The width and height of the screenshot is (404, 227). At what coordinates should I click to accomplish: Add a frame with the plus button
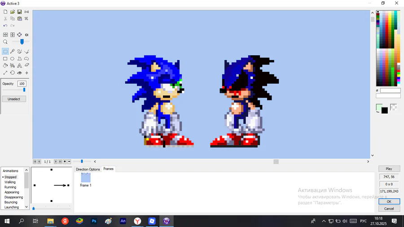click(65, 162)
